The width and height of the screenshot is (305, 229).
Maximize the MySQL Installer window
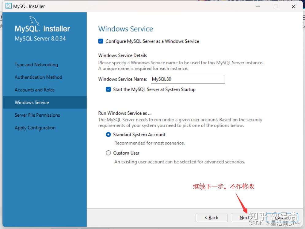276,6
